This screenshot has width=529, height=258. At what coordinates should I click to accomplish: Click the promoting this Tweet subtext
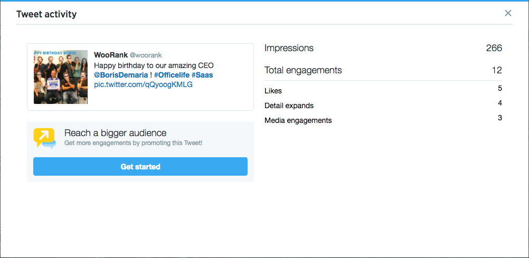click(x=172, y=143)
